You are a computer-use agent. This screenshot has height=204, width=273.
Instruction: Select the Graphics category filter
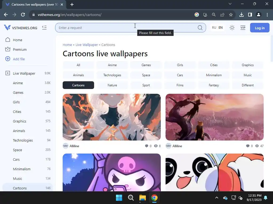[248, 65]
